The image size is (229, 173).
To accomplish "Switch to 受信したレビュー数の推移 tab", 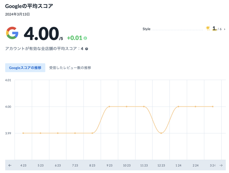I will coord(70,68).
